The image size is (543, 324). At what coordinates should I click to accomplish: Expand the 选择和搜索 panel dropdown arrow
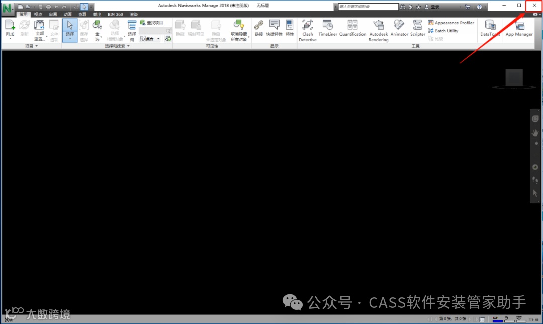click(x=128, y=46)
